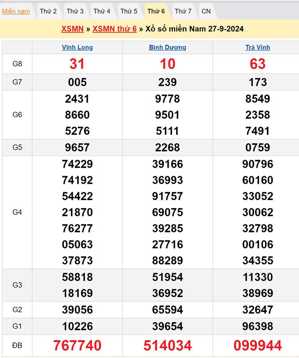The image size is (299, 358).
Task: Go to the Thứ 4 tab
Action: pyautogui.click(x=102, y=11)
